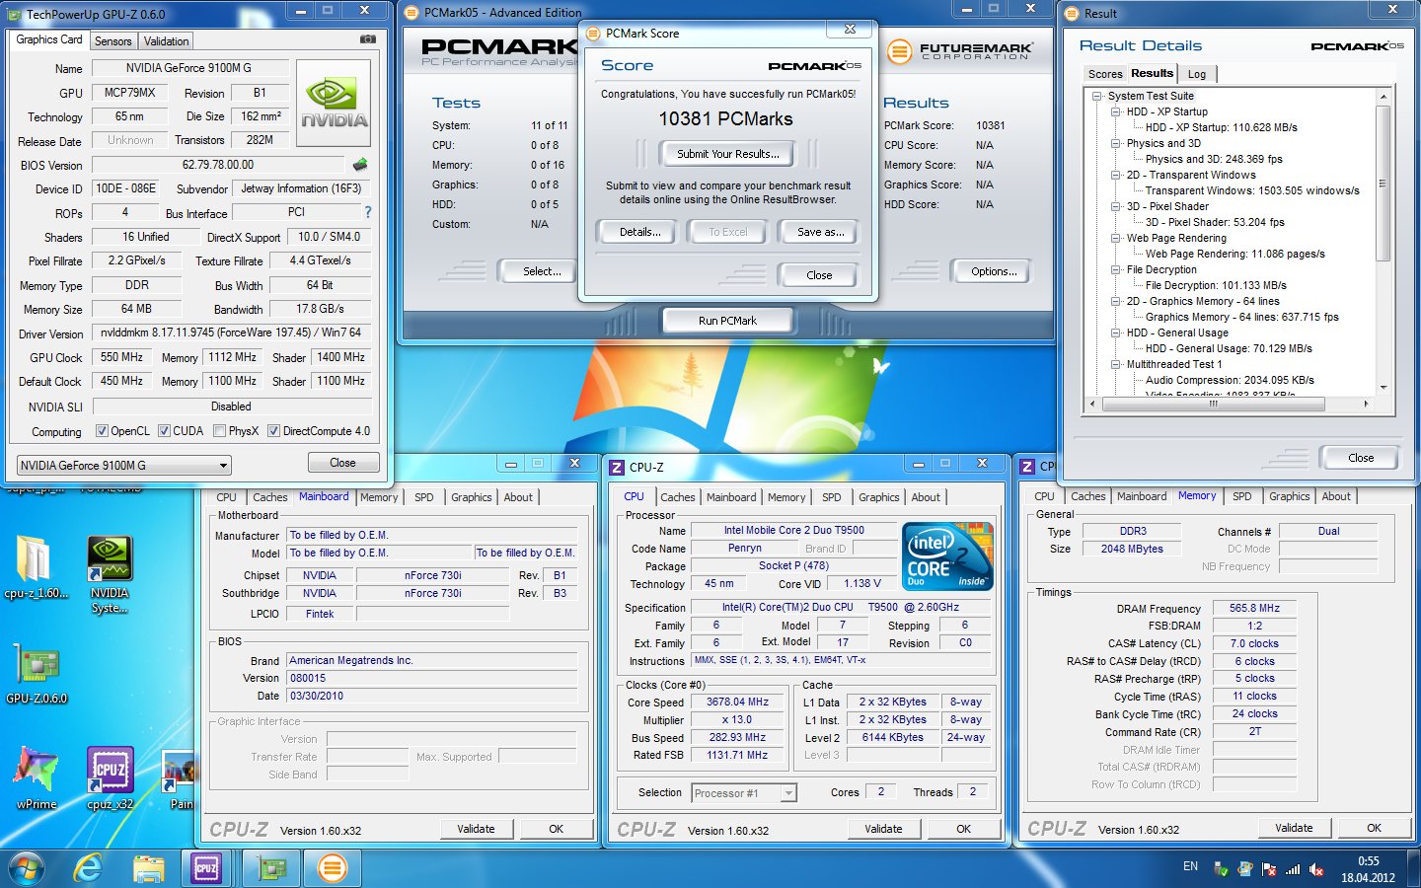Screen dimensions: 1421x888
Task: Toggle the DirectCompute 4.0 checkbox
Action: [x=273, y=431]
